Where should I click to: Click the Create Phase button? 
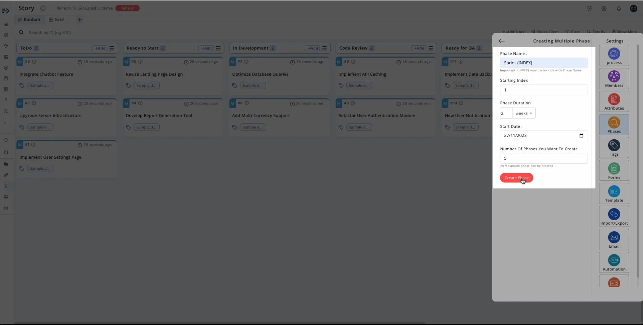[516, 178]
